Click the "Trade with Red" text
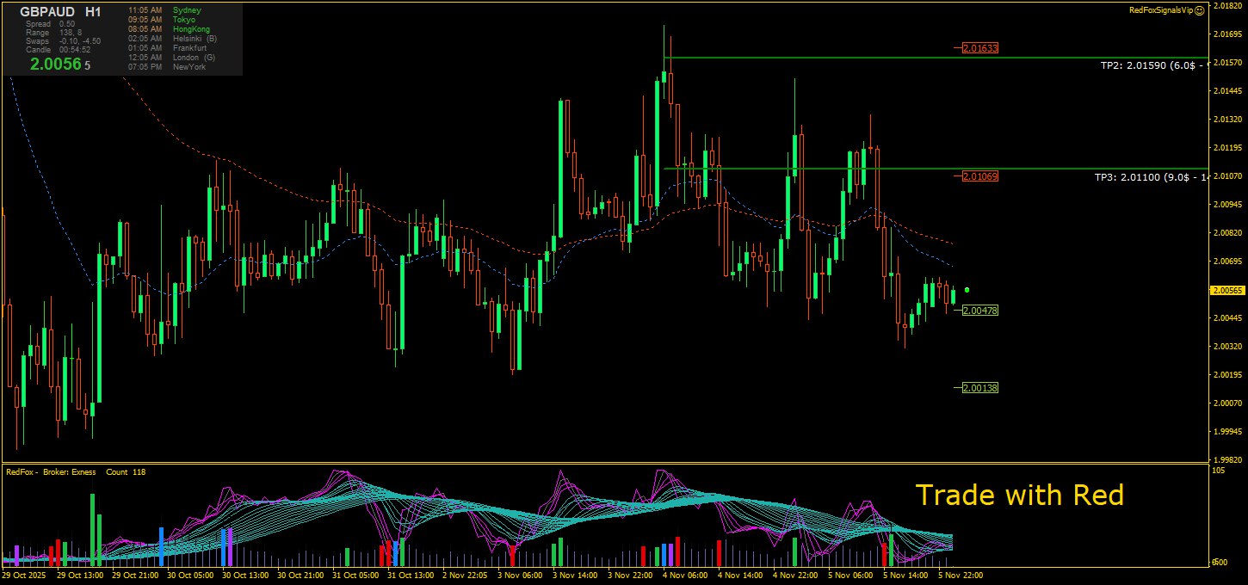Screen dimensions: 1248x585 pos(1019,496)
